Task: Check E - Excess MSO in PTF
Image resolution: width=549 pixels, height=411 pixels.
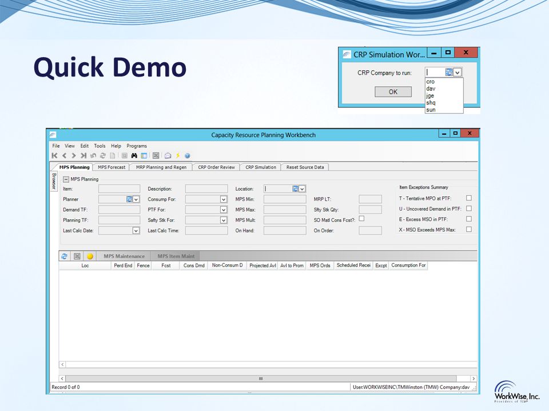Action: coord(469,219)
